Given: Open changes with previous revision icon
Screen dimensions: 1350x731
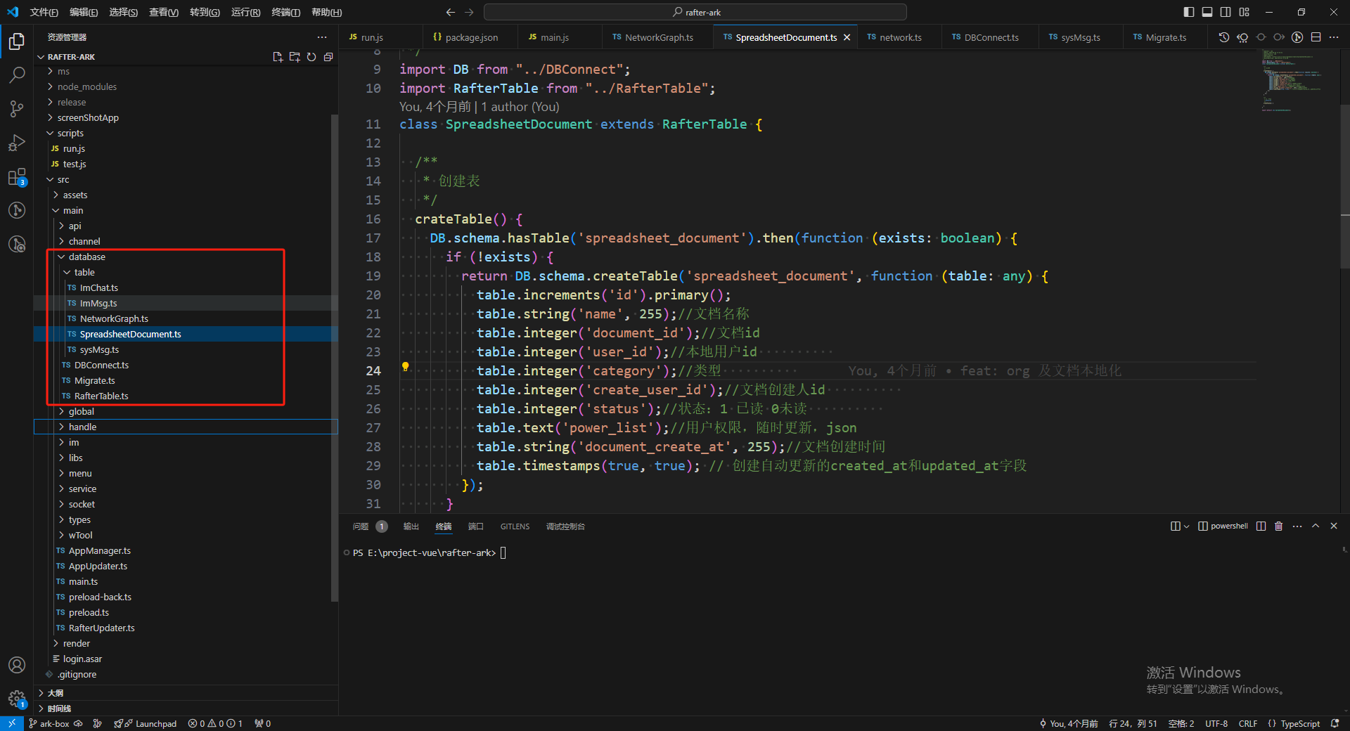Looking at the screenshot, I should [x=1242, y=37].
